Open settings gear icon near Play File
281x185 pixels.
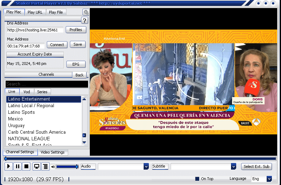click(86, 12)
